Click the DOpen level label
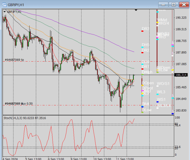The image size is (190, 160). point(148,83)
